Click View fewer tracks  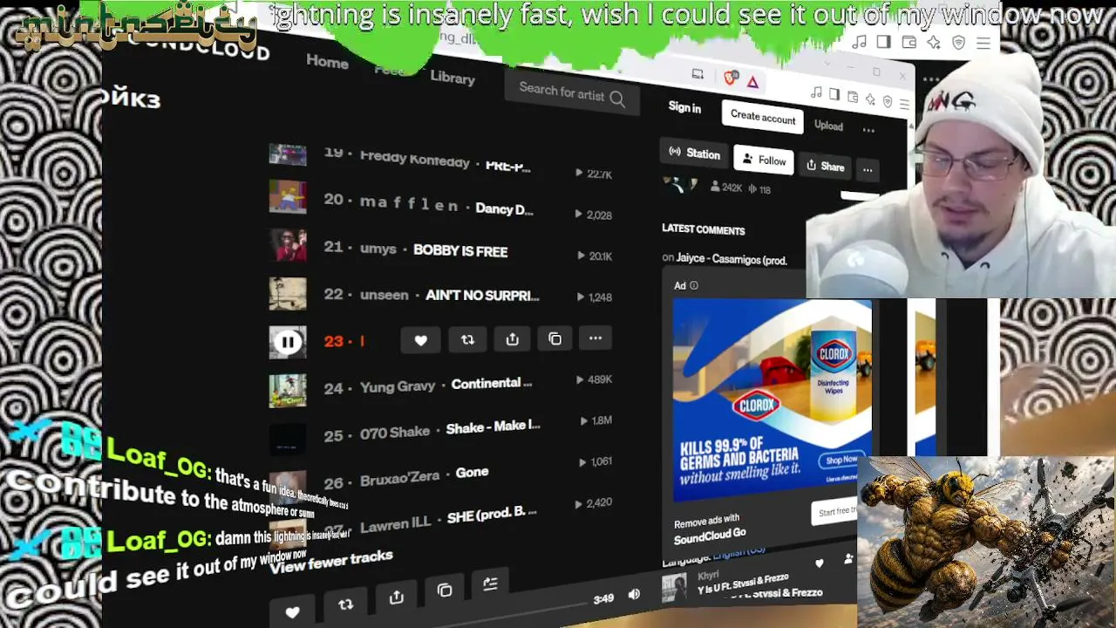331,561
